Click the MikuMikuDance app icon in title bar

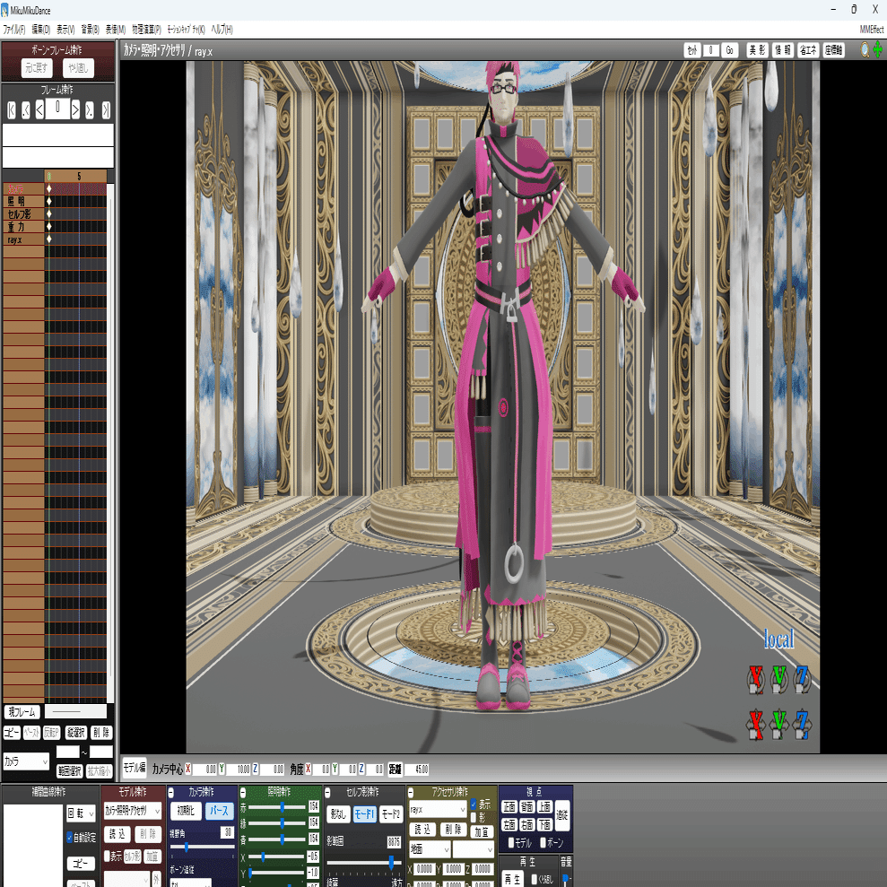pyautogui.click(x=5, y=10)
